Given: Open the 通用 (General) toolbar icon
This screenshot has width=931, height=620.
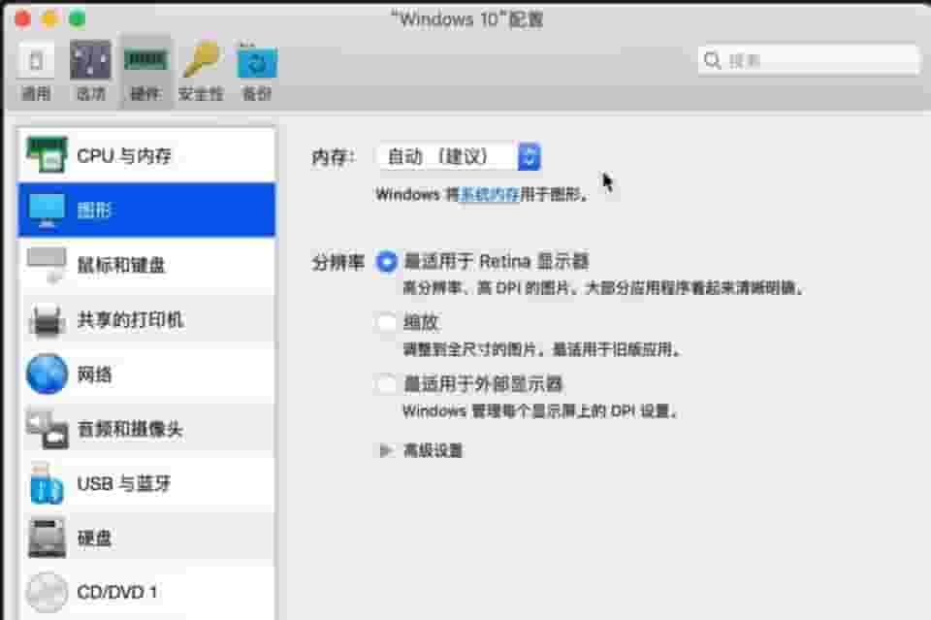Looking at the screenshot, I should [36, 62].
